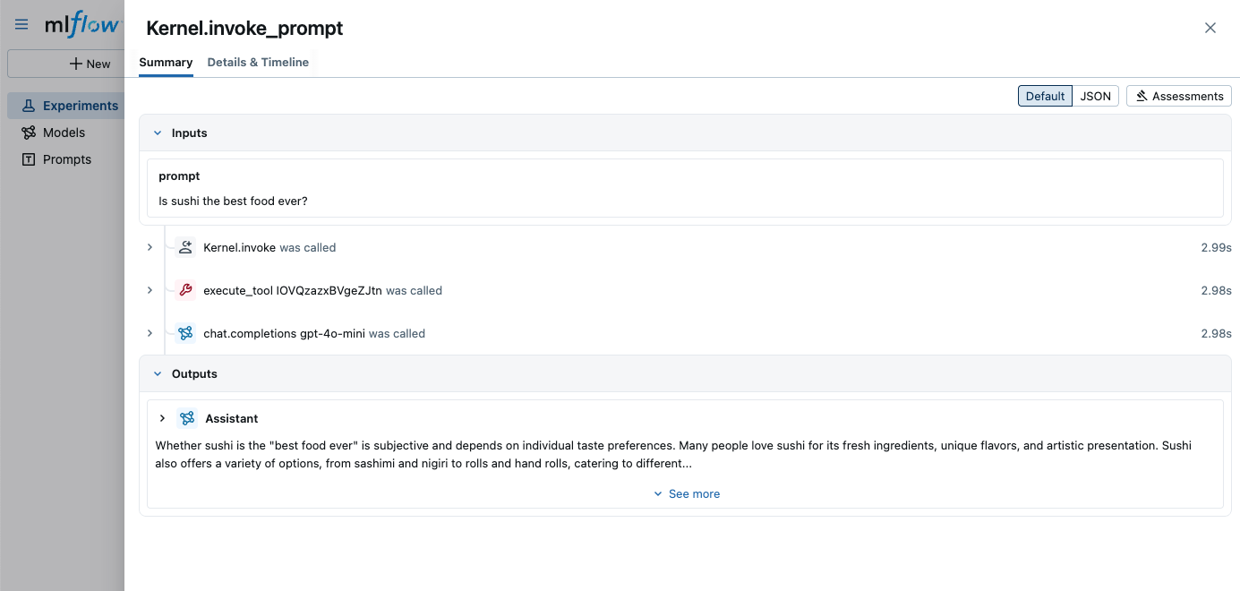Click the mlflow logo

coord(79,24)
